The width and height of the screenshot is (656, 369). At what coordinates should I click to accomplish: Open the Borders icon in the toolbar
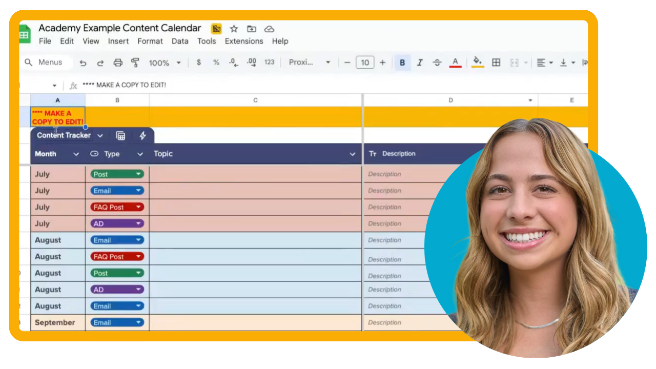pos(496,62)
